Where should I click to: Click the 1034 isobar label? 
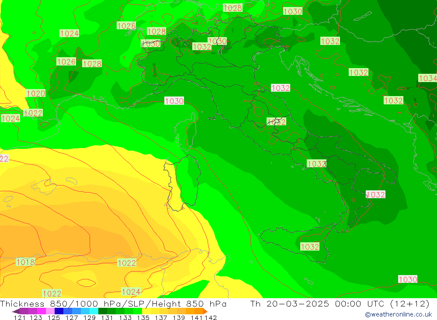point(427,78)
